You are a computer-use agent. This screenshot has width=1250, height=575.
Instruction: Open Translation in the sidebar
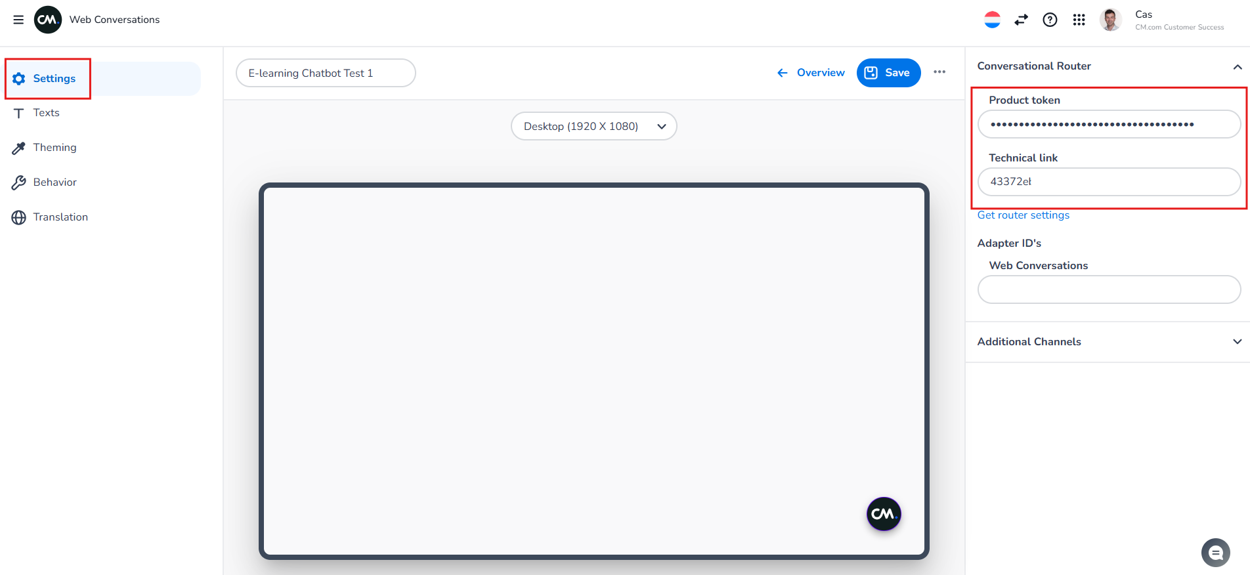[x=60, y=217]
